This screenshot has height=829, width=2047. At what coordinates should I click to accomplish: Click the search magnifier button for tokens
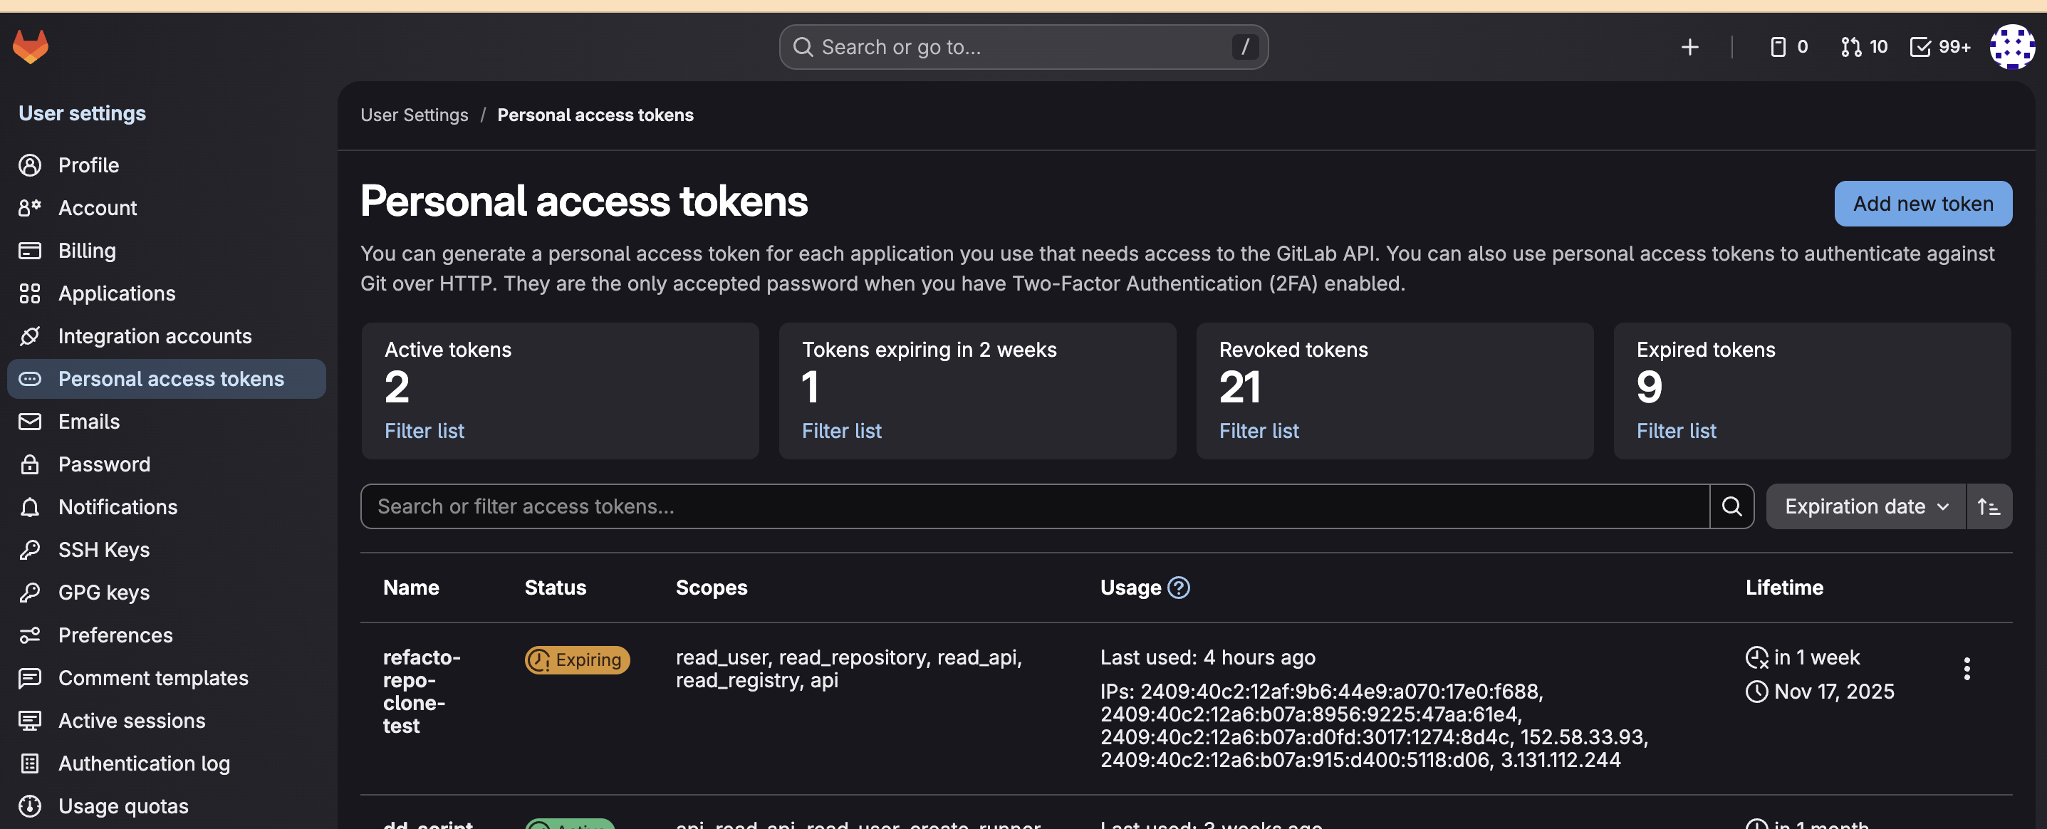coord(1731,506)
